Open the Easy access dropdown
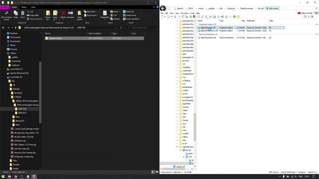The height and width of the screenshot is (179, 319). pyautogui.click(x=91, y=15)
